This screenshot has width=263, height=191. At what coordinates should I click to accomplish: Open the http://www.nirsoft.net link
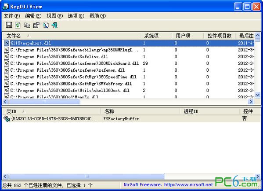(188, 184)
